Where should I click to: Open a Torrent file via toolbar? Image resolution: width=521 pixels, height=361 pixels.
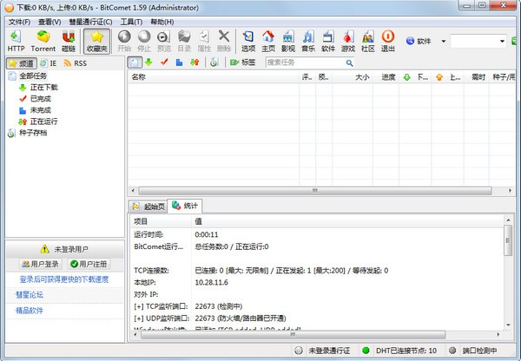pos(43,41)
